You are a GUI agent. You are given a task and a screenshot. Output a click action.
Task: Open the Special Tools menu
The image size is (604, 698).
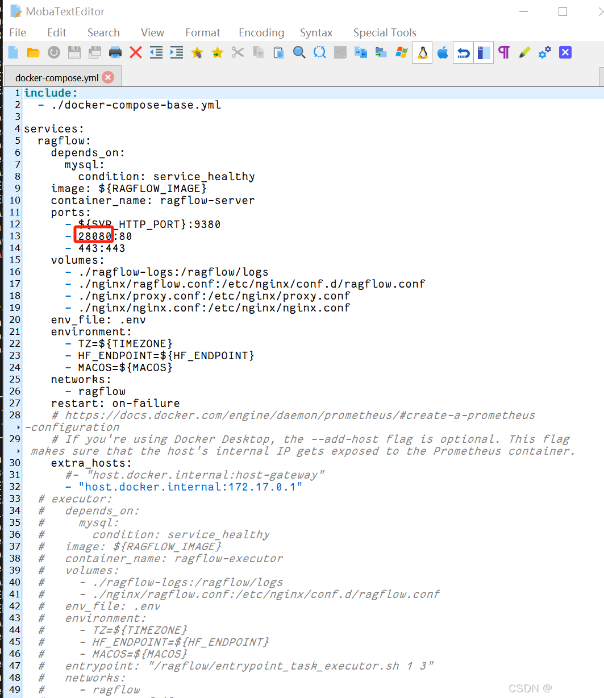385,32
